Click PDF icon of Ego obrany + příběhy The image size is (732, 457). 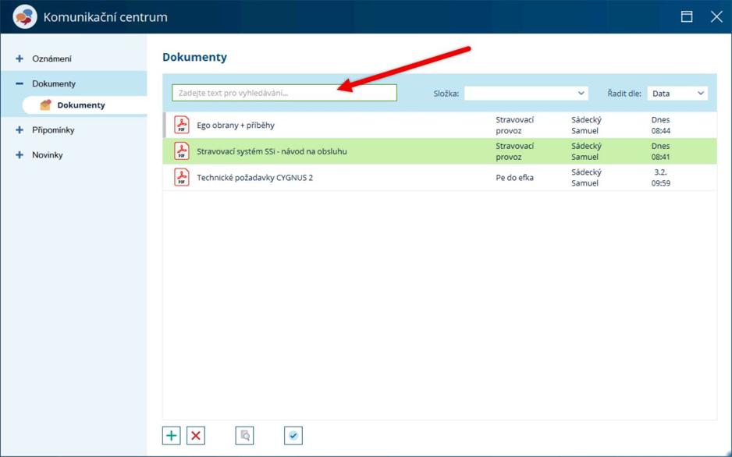point(182,125)
